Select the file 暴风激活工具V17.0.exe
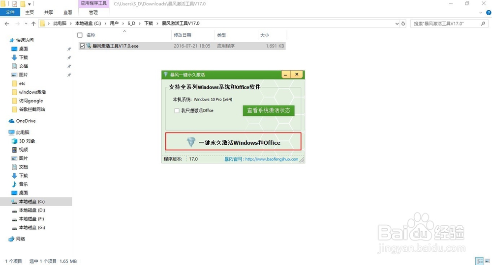492x265 pixels. (x=116, y=46)
